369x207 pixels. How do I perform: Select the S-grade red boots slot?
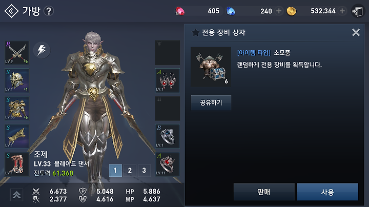17,164
